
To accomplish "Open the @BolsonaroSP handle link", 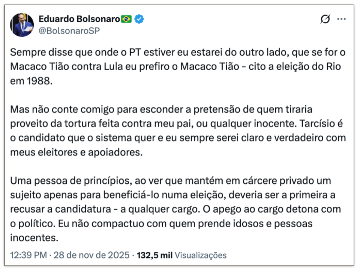I will (69, 31).
